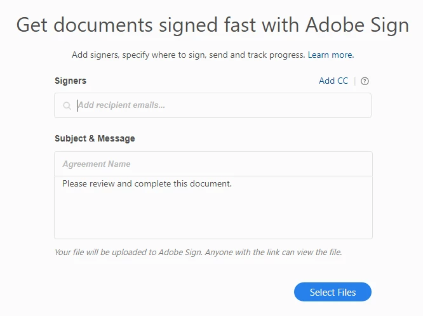Open the Add CC option
The width and height of the screenshot is (423, 316).
pyautogui.click(x=333, y=81)
